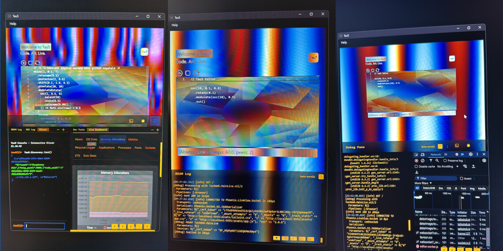Check the Invert filter checkbox
The image size is (503, 251).
tap(462, 178)
